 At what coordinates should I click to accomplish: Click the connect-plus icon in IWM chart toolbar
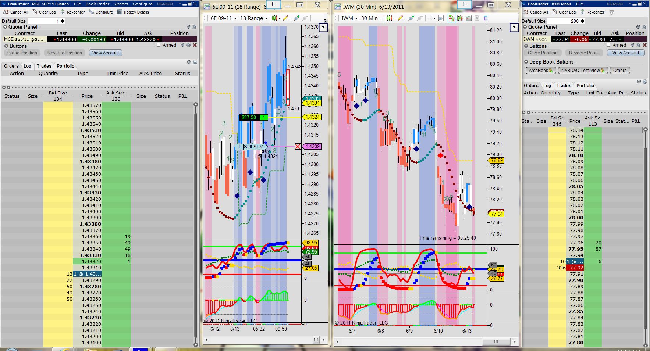pyautogui.click(x=411, y=18)
